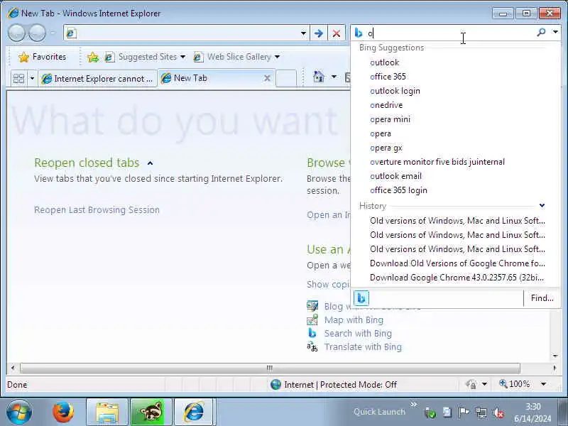
Task: Select office 365 suggestion
Action: click(388, 77)
